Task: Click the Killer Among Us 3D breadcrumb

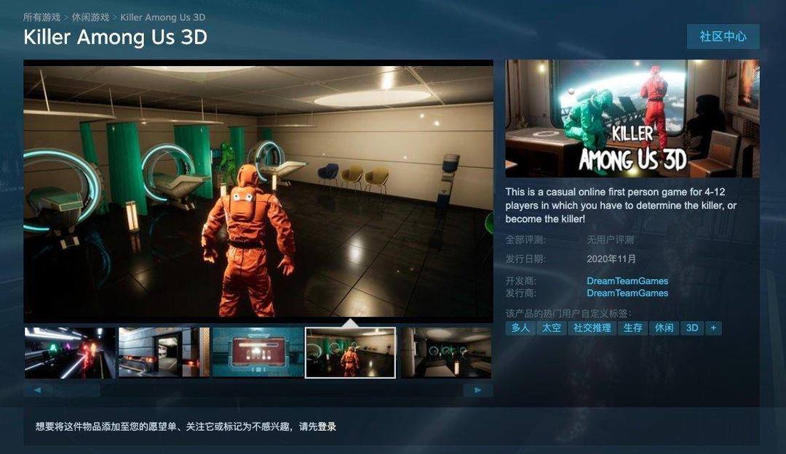Action: coord(163,17)
